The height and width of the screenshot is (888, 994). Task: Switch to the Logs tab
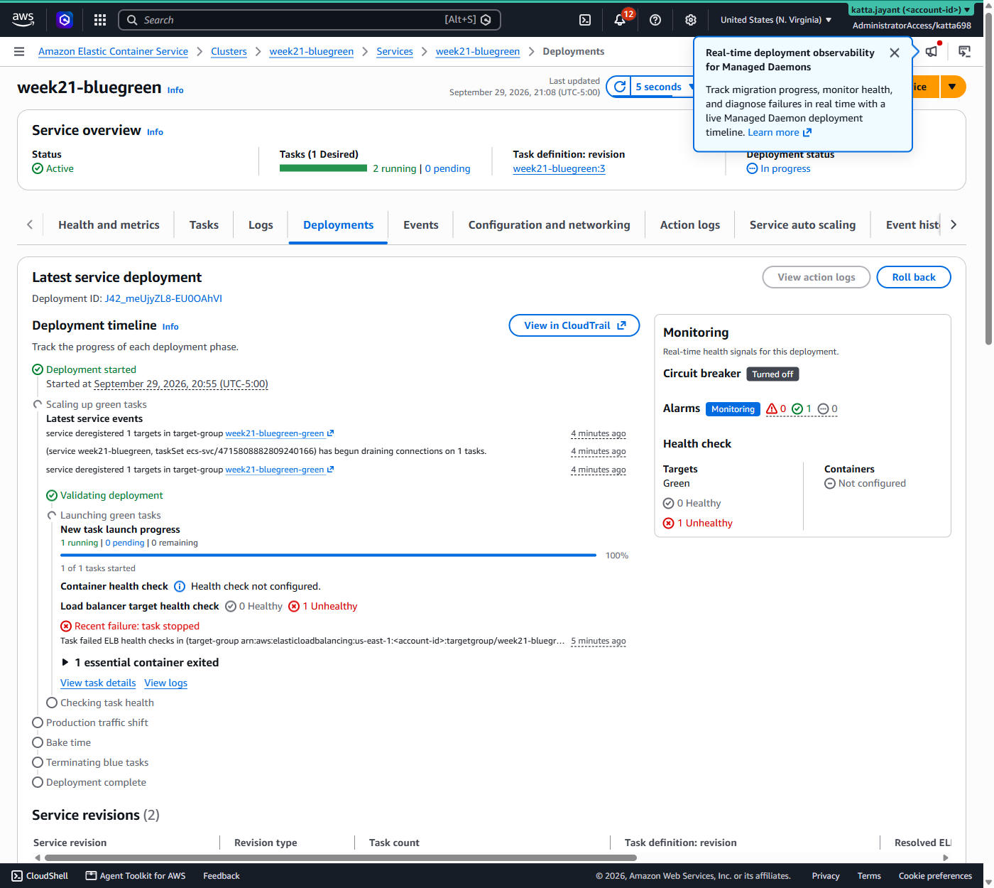point(261,224)
